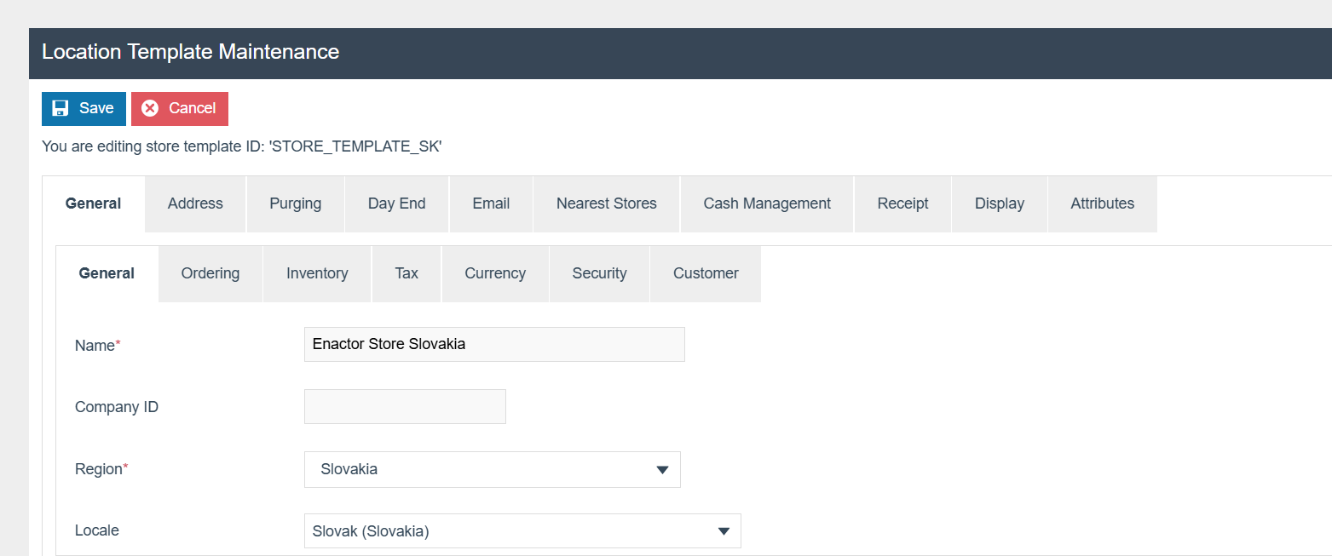Open the Tax sub-tab

click(x=407, y=273)
